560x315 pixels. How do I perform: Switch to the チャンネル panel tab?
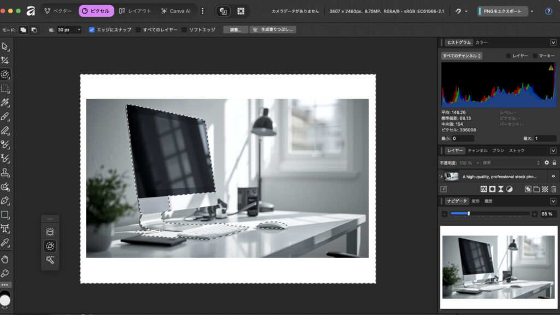point(477,150)
